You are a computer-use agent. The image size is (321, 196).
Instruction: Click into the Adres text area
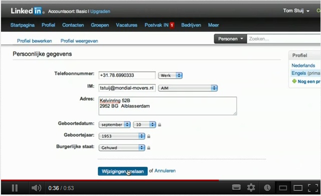(x=168, y=106)
